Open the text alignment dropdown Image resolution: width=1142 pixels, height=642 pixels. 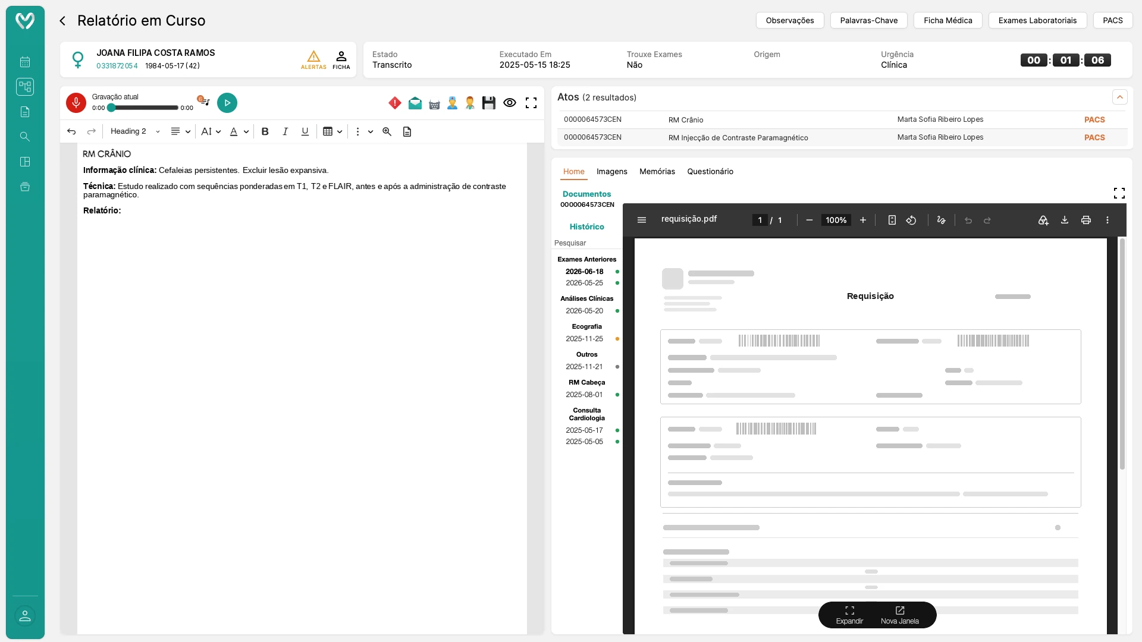pos(180,131)
